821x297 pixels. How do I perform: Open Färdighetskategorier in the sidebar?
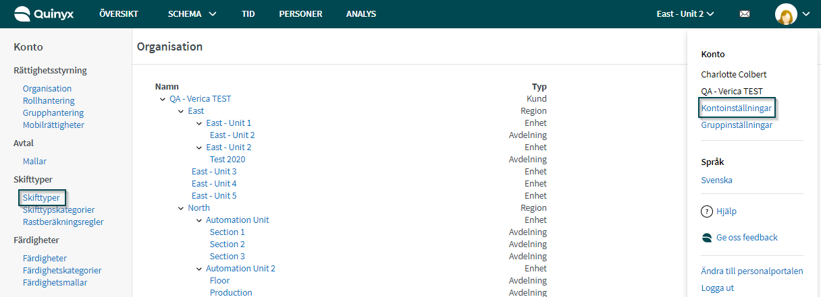point(62,270)
